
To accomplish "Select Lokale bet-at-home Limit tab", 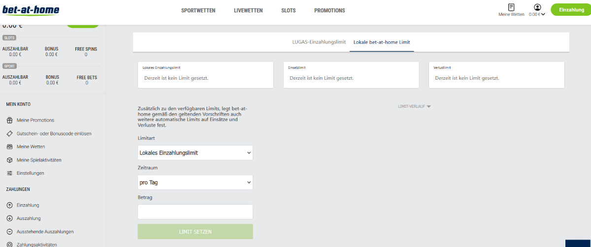I will click(382, 42).
